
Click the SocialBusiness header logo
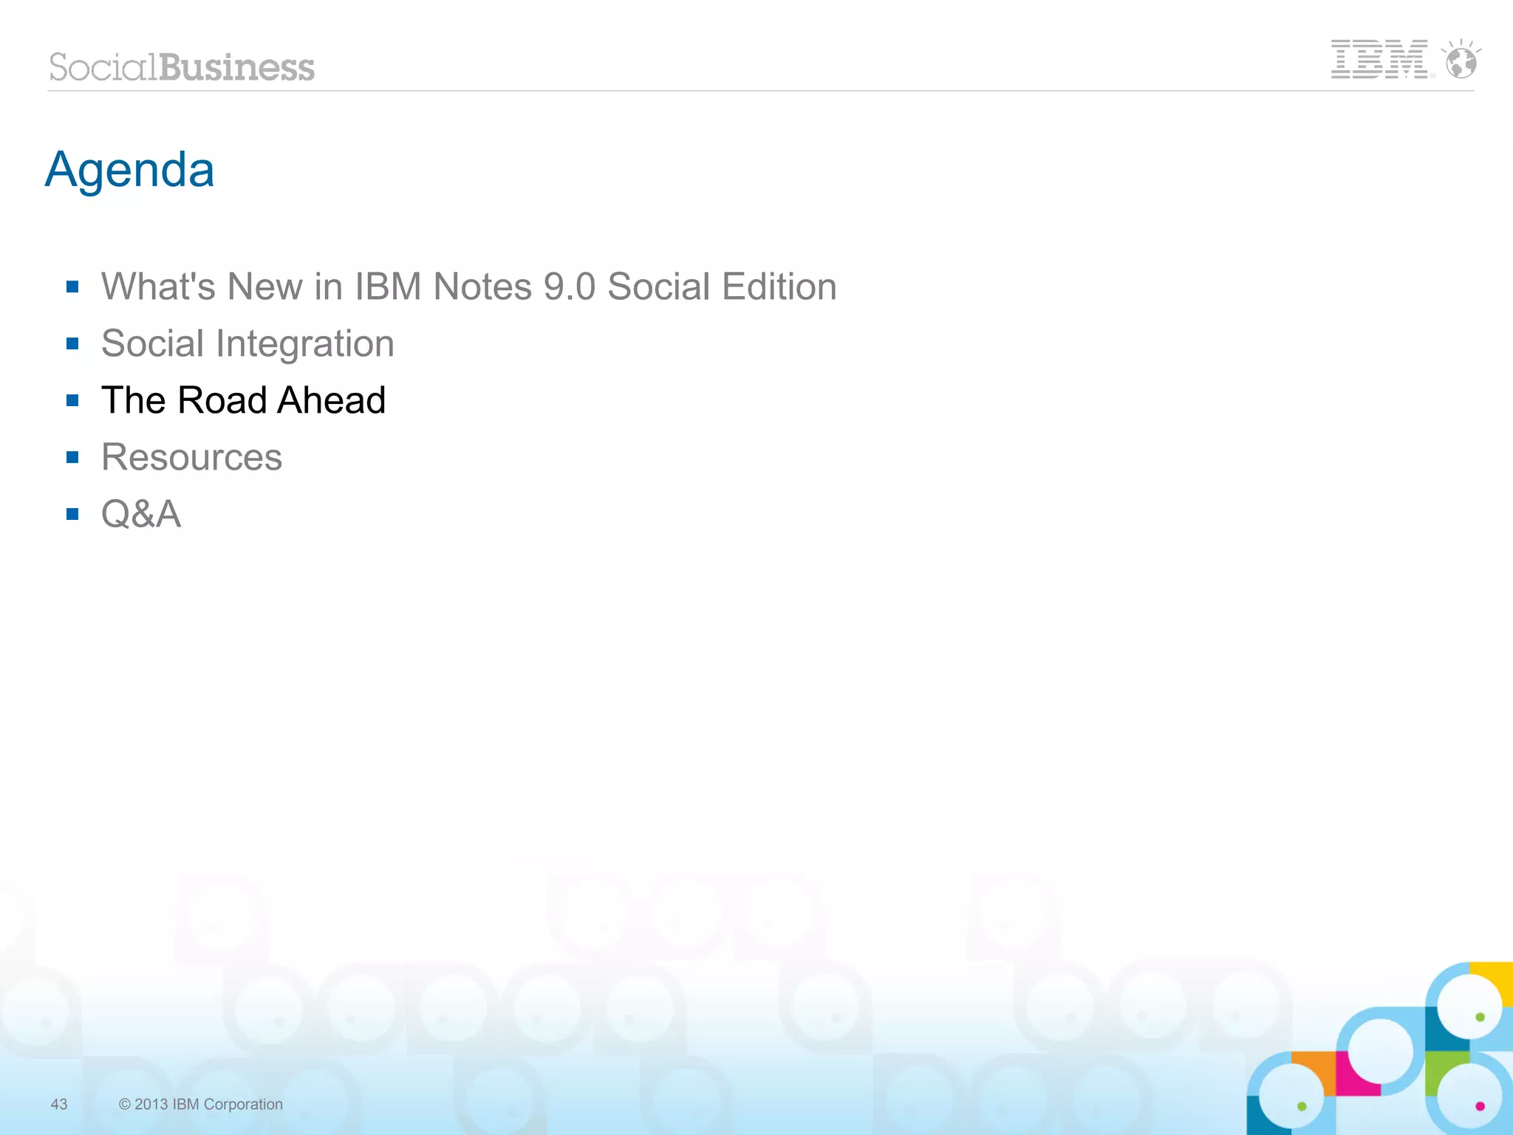tap(182, 67)
